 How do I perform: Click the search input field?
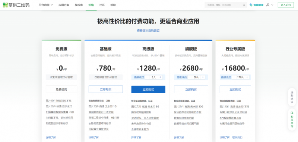coord(226,5)
